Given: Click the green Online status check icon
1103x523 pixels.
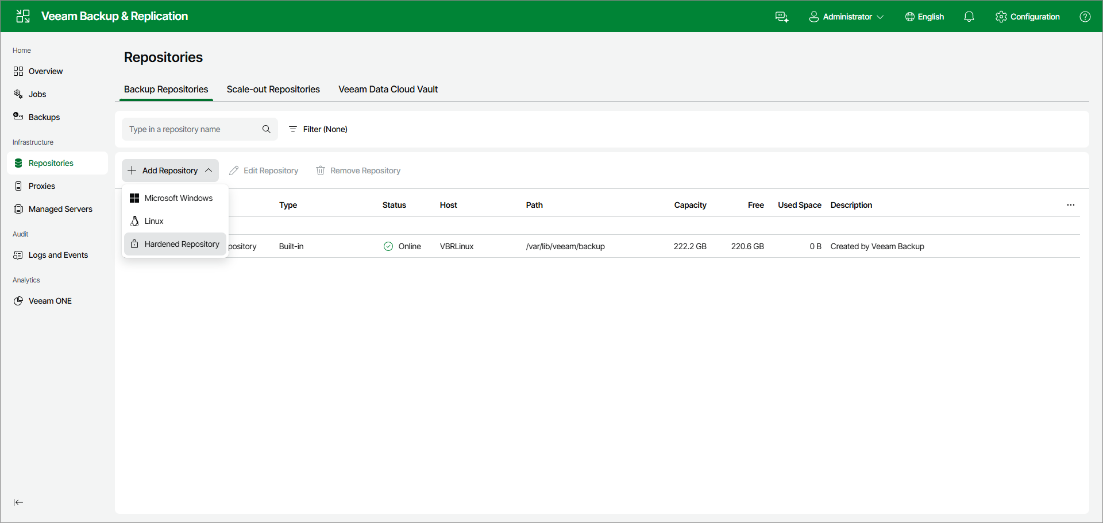Looking at the screenshot, I should (388, 246).
